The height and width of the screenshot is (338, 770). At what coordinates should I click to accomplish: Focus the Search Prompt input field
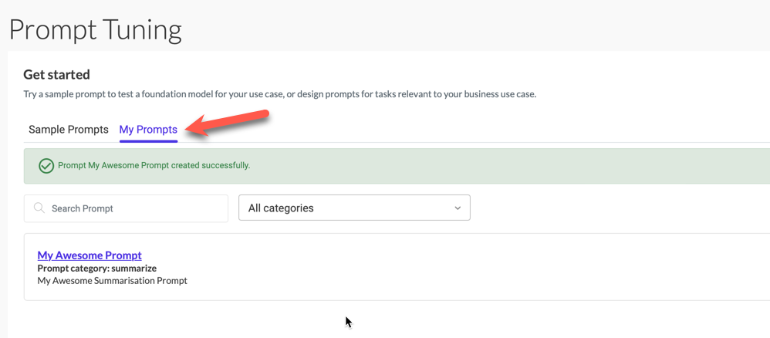pos(126,208)
